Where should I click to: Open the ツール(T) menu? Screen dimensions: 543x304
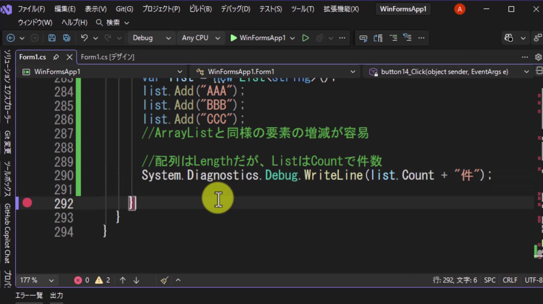point(303,9)
